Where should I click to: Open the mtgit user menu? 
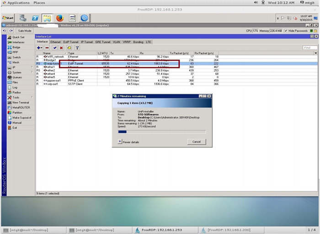click(307, 3)
